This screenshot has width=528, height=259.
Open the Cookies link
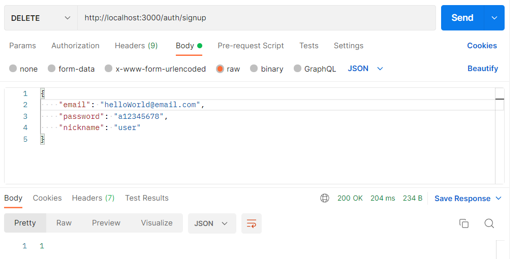[482, 46]
